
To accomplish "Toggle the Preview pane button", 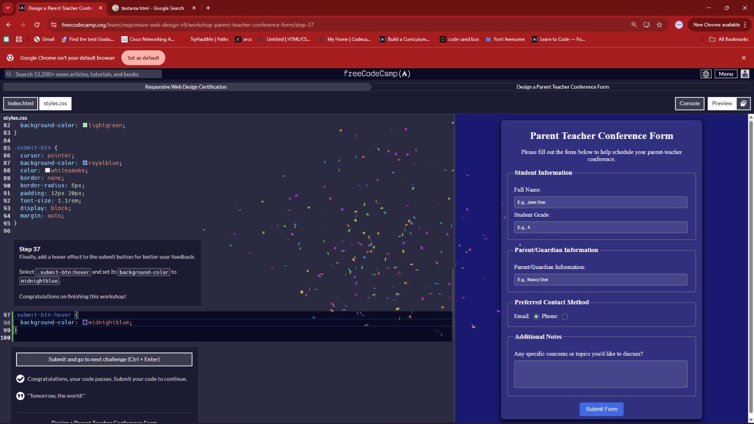I will 721,104.
